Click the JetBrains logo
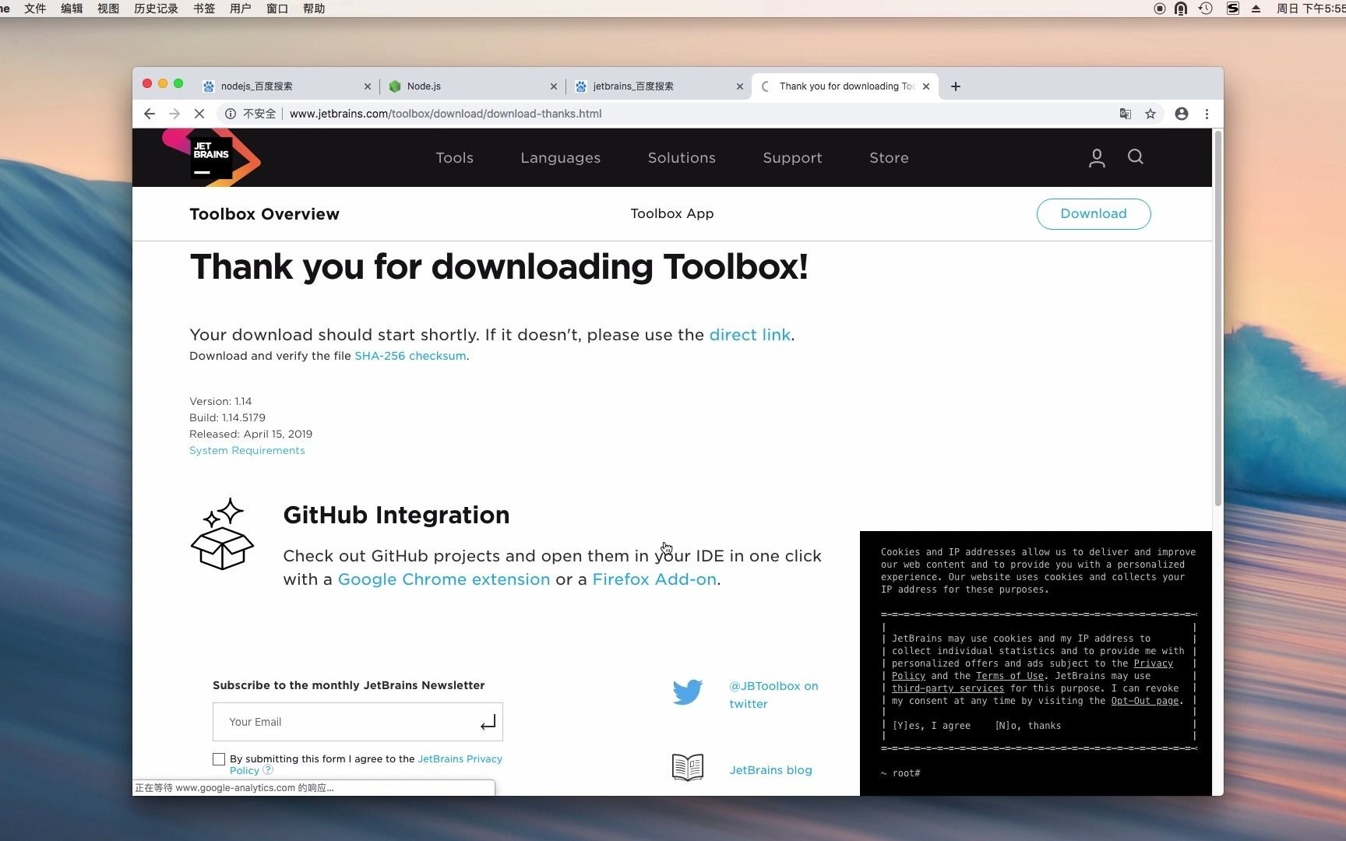 (x=211, y=157)
